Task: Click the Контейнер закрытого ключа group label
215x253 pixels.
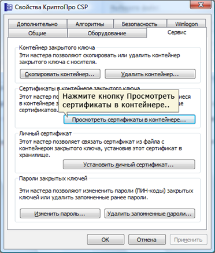Action: (57, 47)
